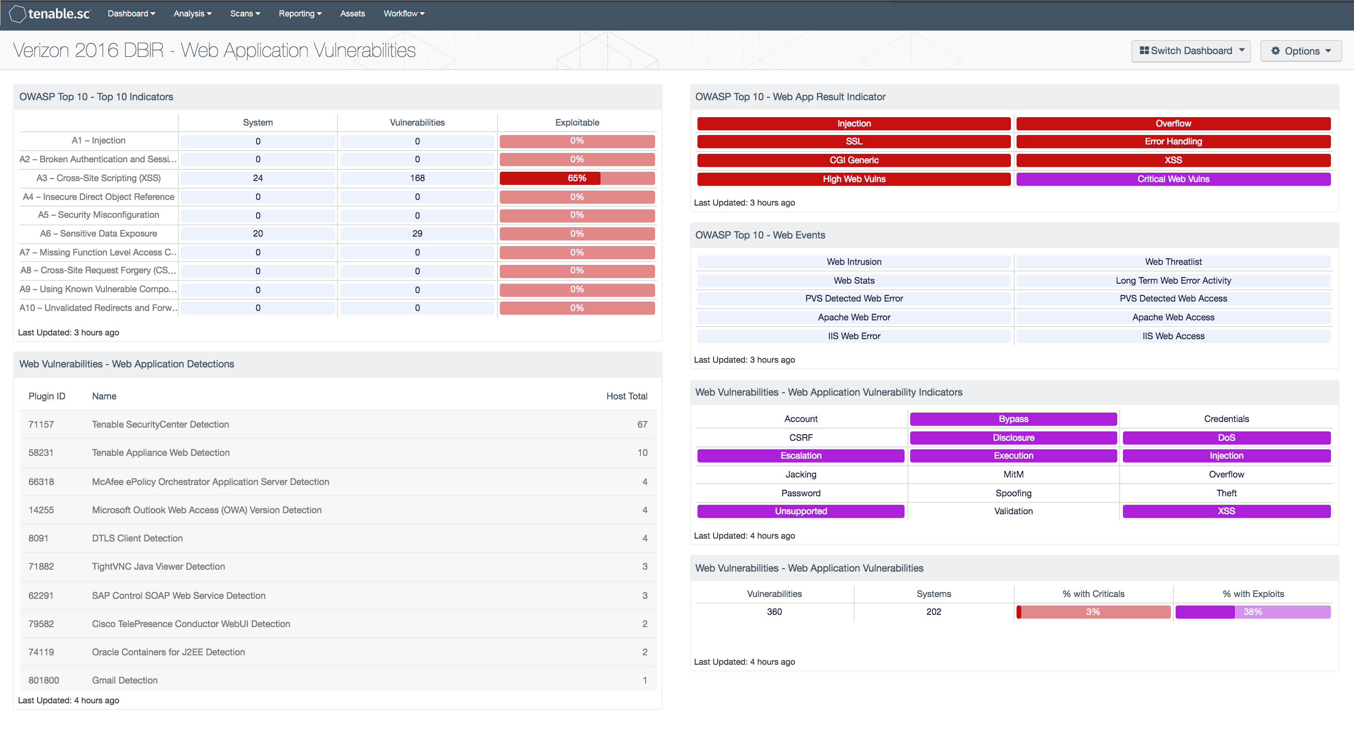
Task: Click the MitM indicator cell
Action: pyautogui.click(x=1013, y=475)
